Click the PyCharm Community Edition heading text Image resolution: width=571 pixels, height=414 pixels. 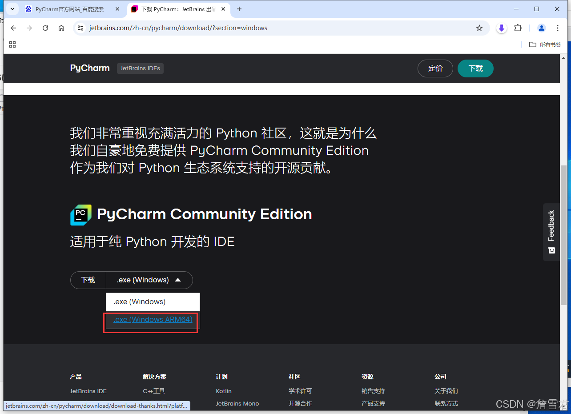pyautogui.click(x=204, y=214)
